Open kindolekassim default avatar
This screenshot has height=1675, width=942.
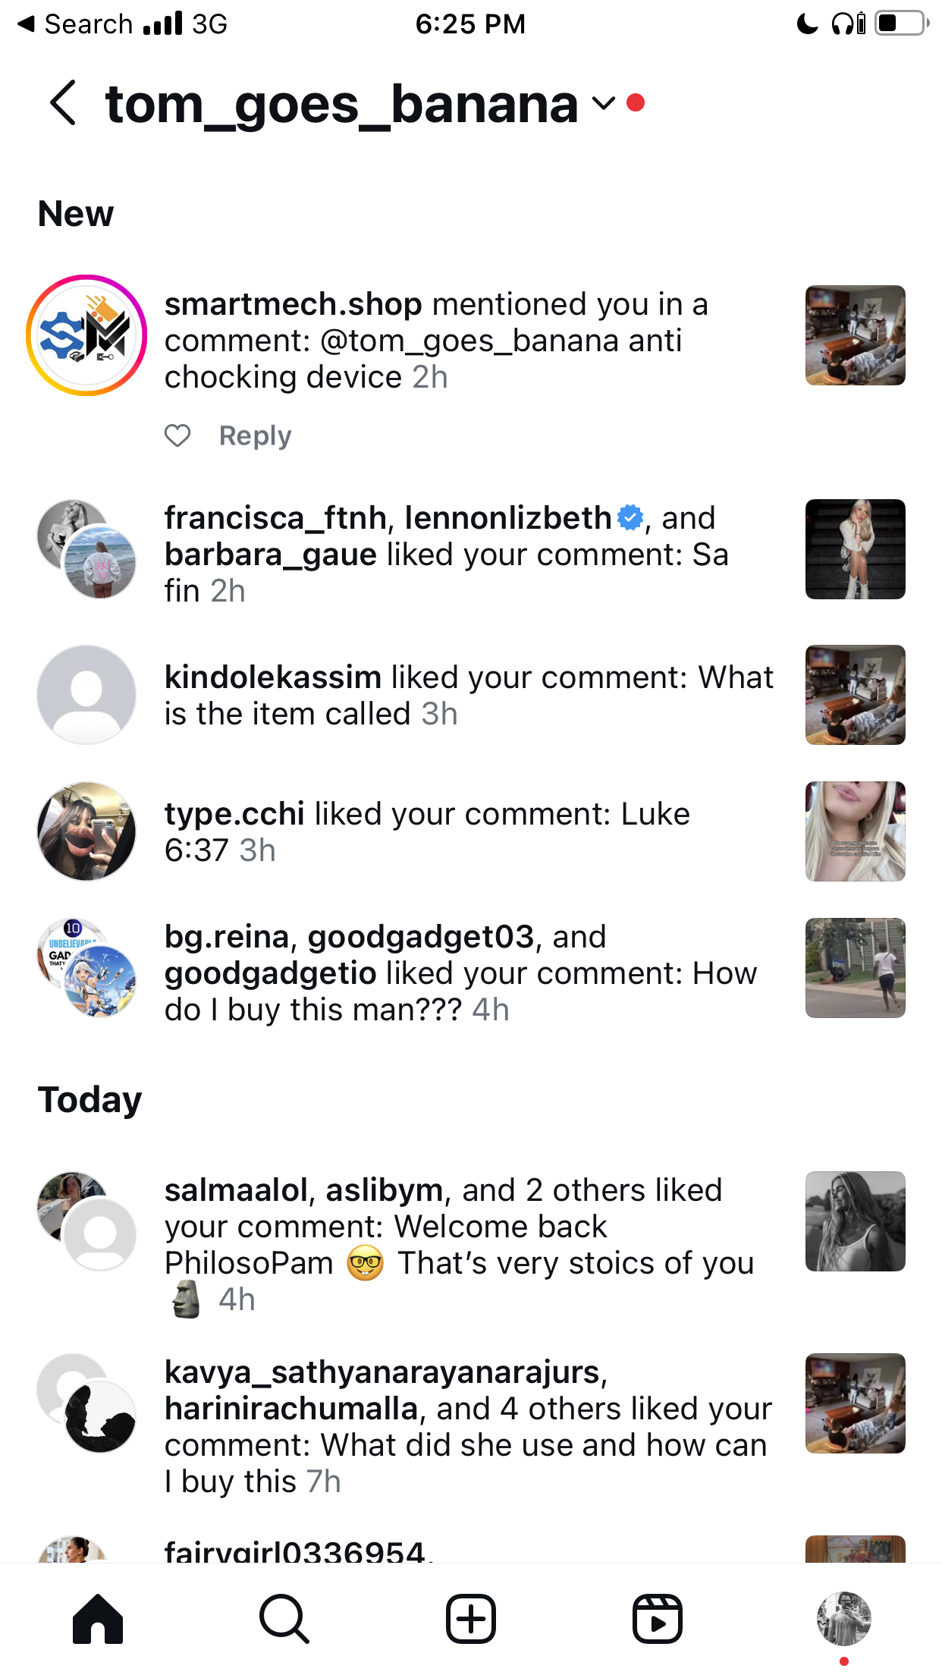(86, 695)
